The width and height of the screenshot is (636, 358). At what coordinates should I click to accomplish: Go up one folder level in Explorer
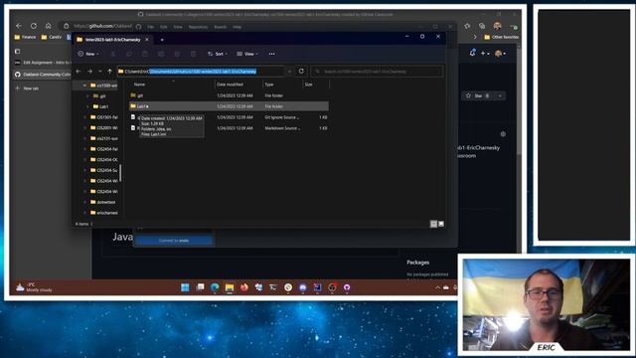point(109,72)
